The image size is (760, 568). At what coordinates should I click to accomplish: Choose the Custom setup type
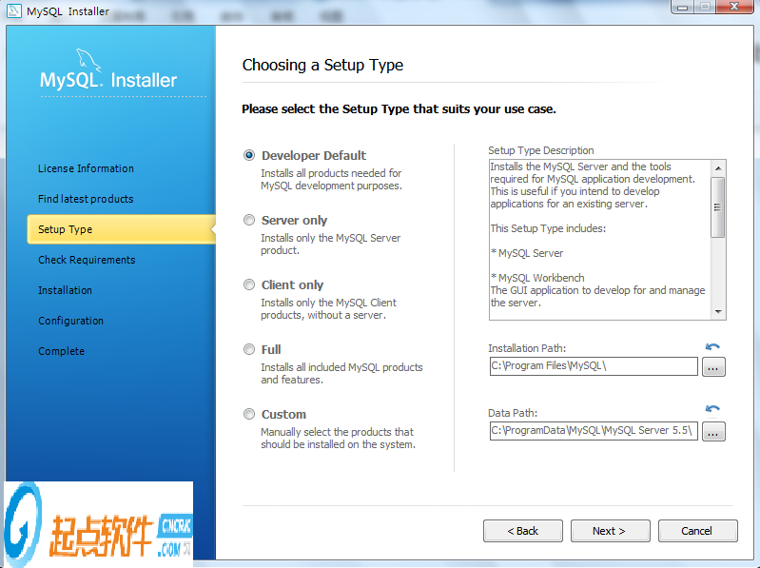[249, 414]
